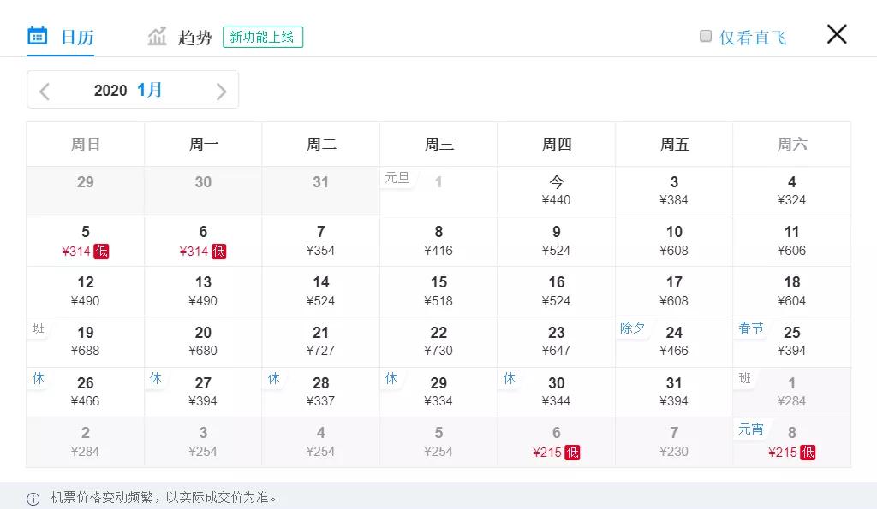Click the 新功能上线 badge
877x509 pixels.
[x=262, y=37]
